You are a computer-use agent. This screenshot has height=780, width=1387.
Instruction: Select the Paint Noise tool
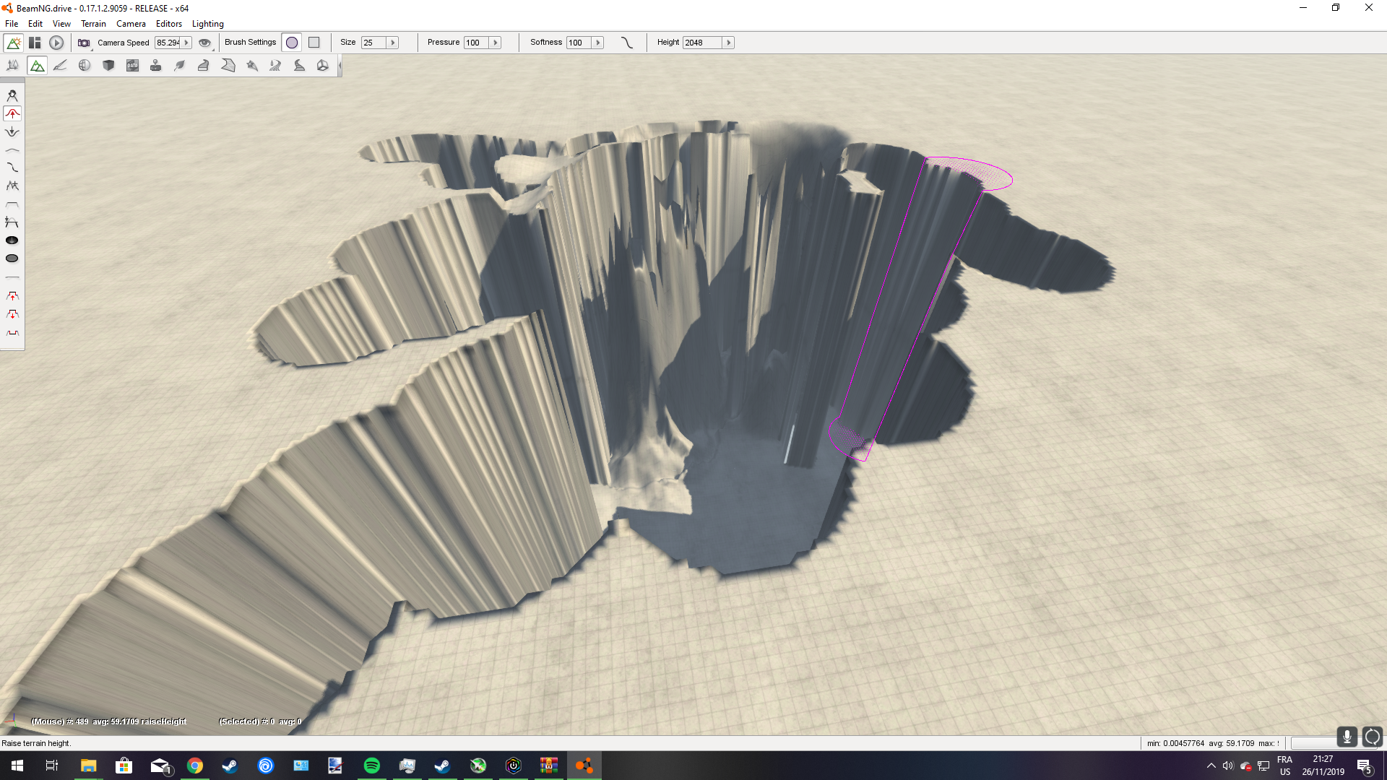(12, 186)
